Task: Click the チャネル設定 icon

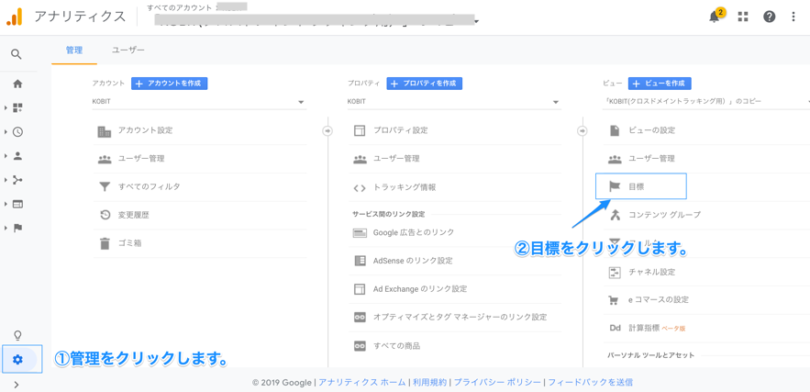Action: tap(615, 272)
